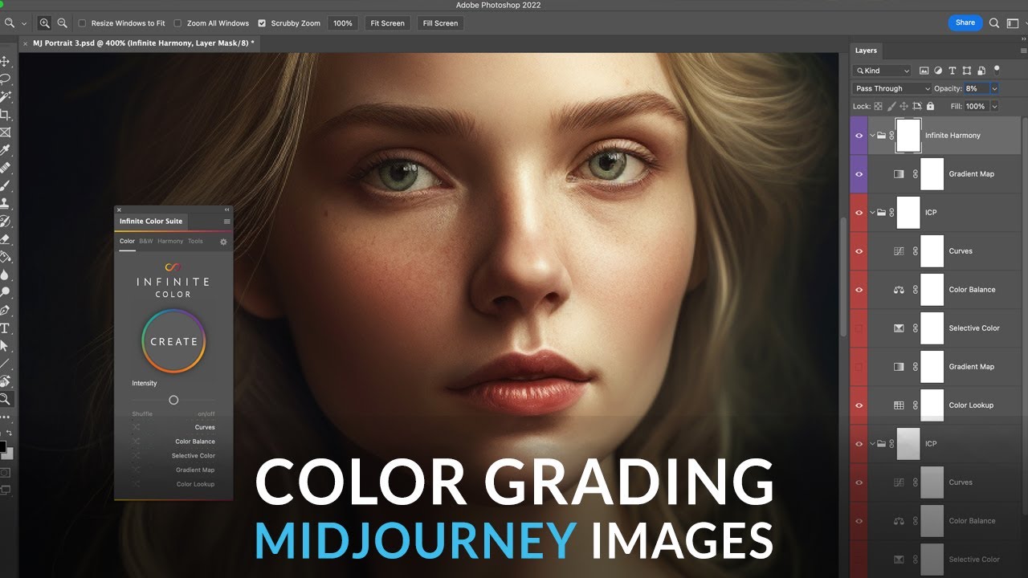Enable Resize Windows to Fit checkbox

(x=82, y=23)
